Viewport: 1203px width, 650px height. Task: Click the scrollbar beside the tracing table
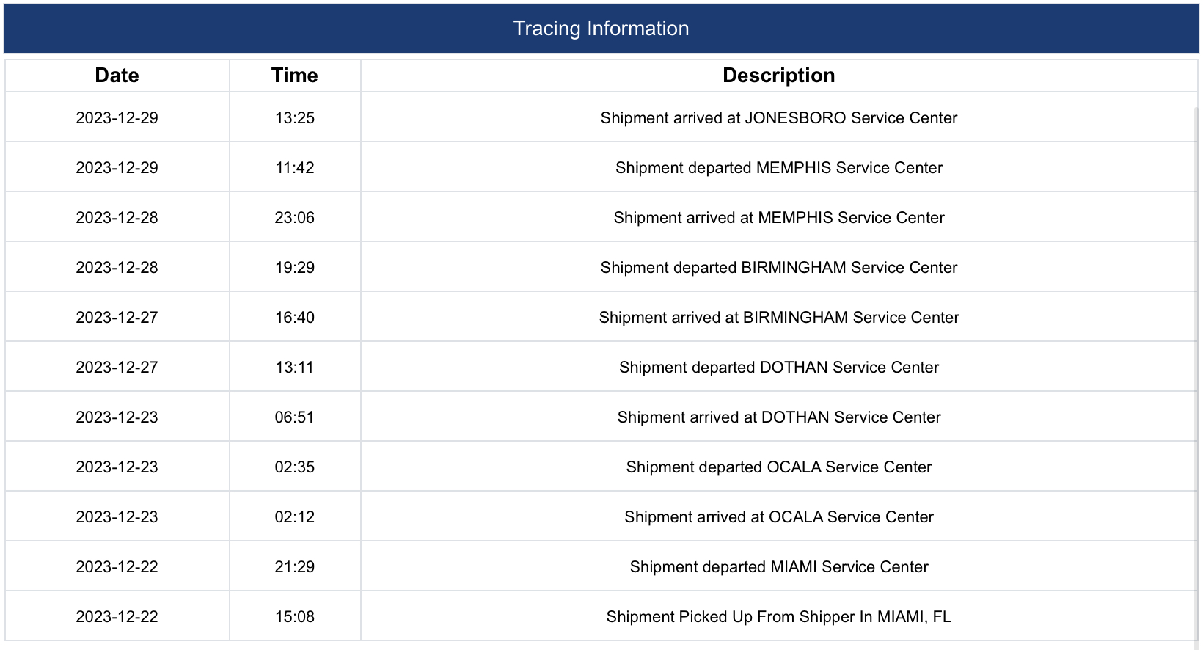(x=1196, y=374)
